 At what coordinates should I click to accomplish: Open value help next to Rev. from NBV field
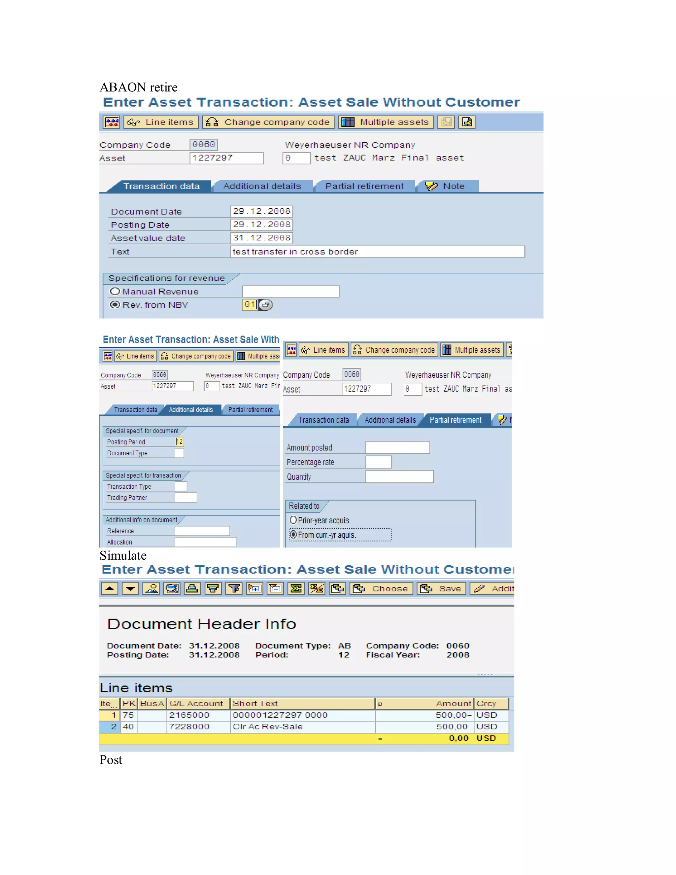pos(265,305)
